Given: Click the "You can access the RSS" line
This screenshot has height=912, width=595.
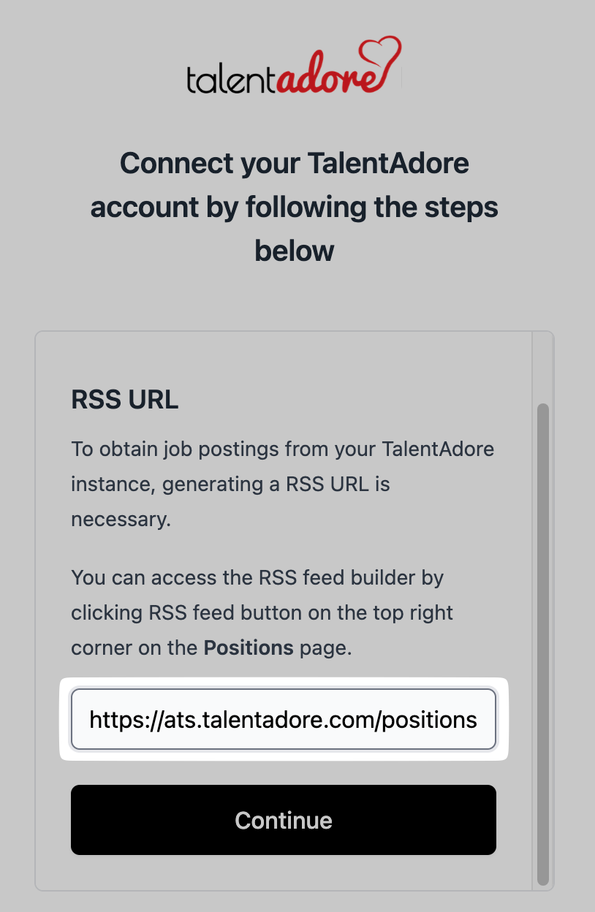Looking at the screenshot, I should coord(257,577).
